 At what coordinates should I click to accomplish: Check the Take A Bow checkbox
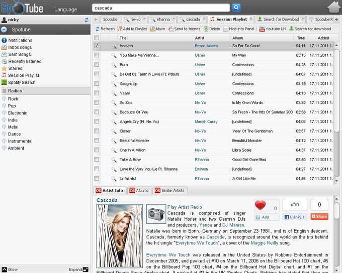coord(97,160)
